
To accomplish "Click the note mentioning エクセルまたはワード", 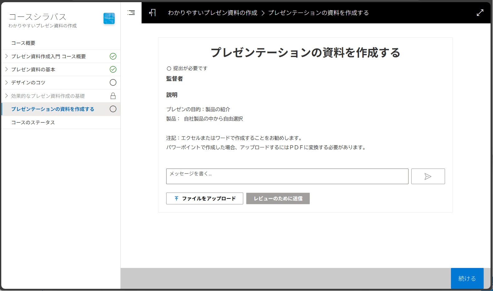I will (x=234, y=138).
